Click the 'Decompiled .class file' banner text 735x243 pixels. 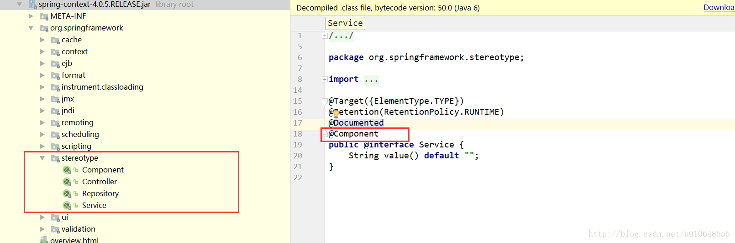388,8
